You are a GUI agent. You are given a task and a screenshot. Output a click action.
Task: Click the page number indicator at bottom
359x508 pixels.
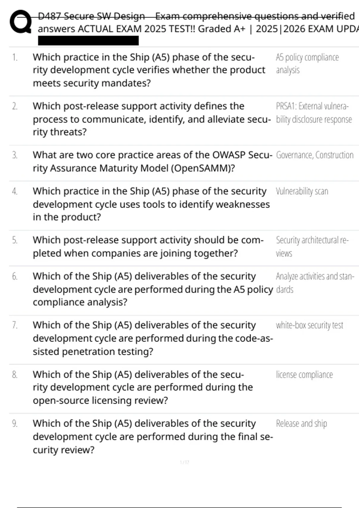click(x=184, y=462)
